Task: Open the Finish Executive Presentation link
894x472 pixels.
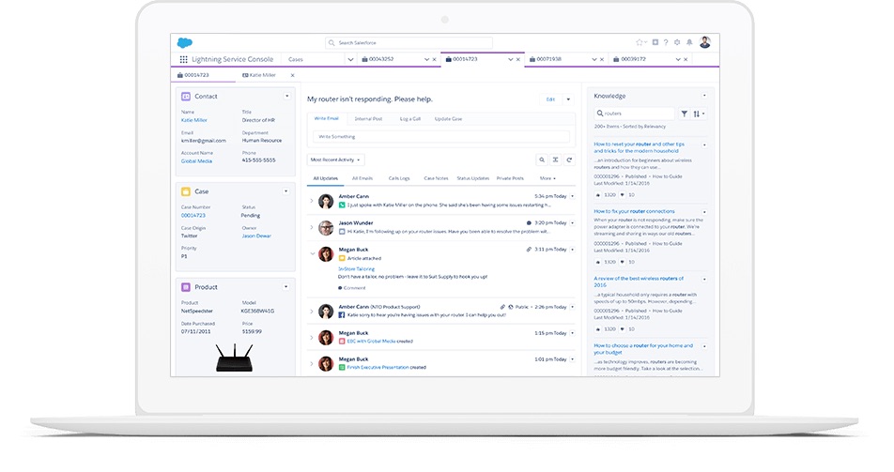Action: pyautogui.click(x=378, y=368)
